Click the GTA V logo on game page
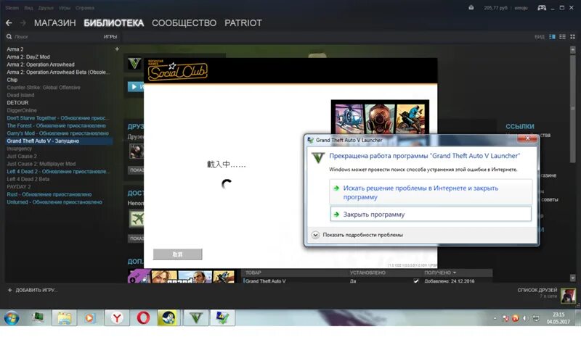 point(134,63)
